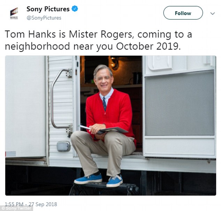Click the gray window screen on trailer
Viewport: 221px width, 211px height.
180,103
